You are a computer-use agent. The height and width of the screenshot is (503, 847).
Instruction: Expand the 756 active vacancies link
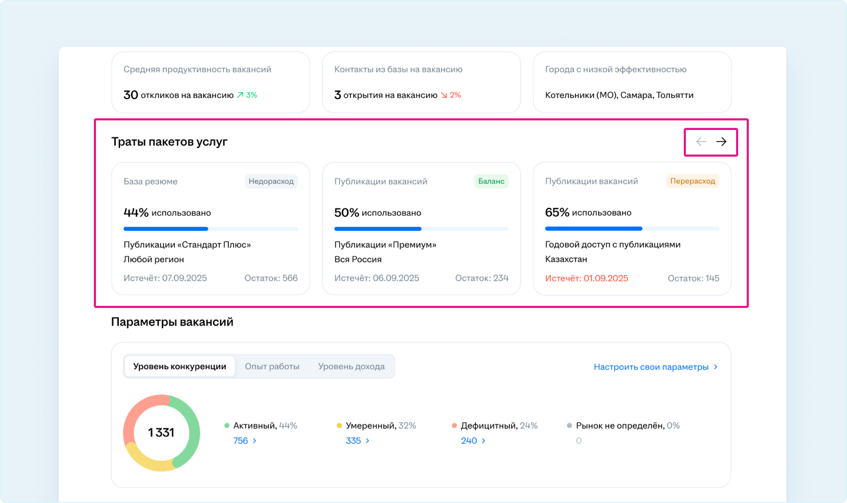click(245, 441)
